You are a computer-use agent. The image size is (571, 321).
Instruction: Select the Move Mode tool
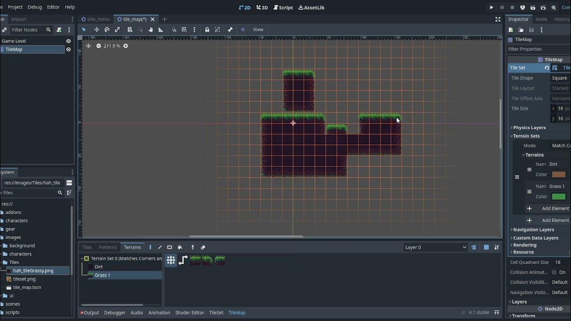click(x=96, y=29)
